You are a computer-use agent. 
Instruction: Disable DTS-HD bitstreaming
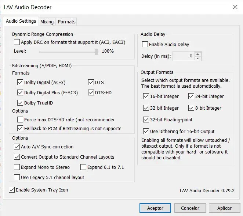coord(91,93)
